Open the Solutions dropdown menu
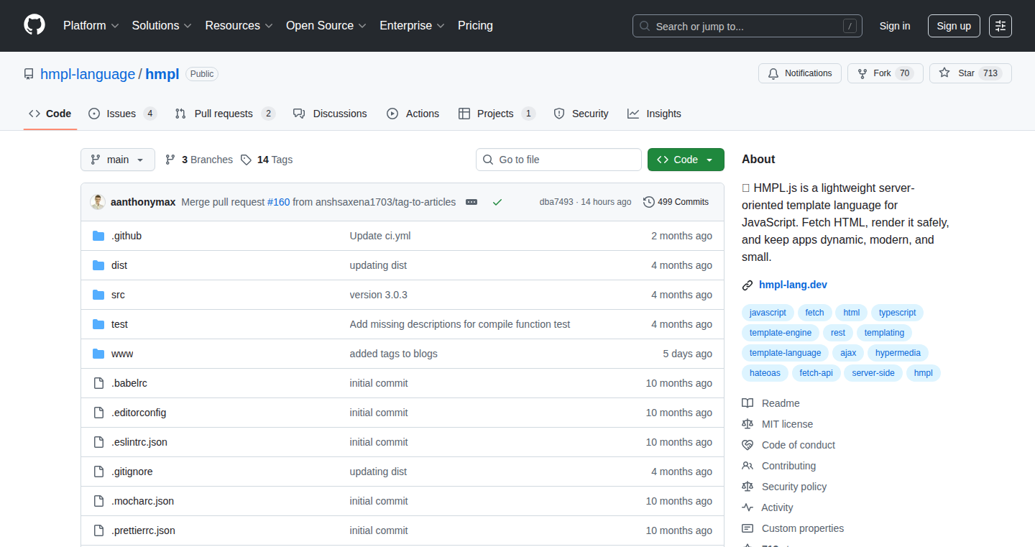 tap(162, 25)
